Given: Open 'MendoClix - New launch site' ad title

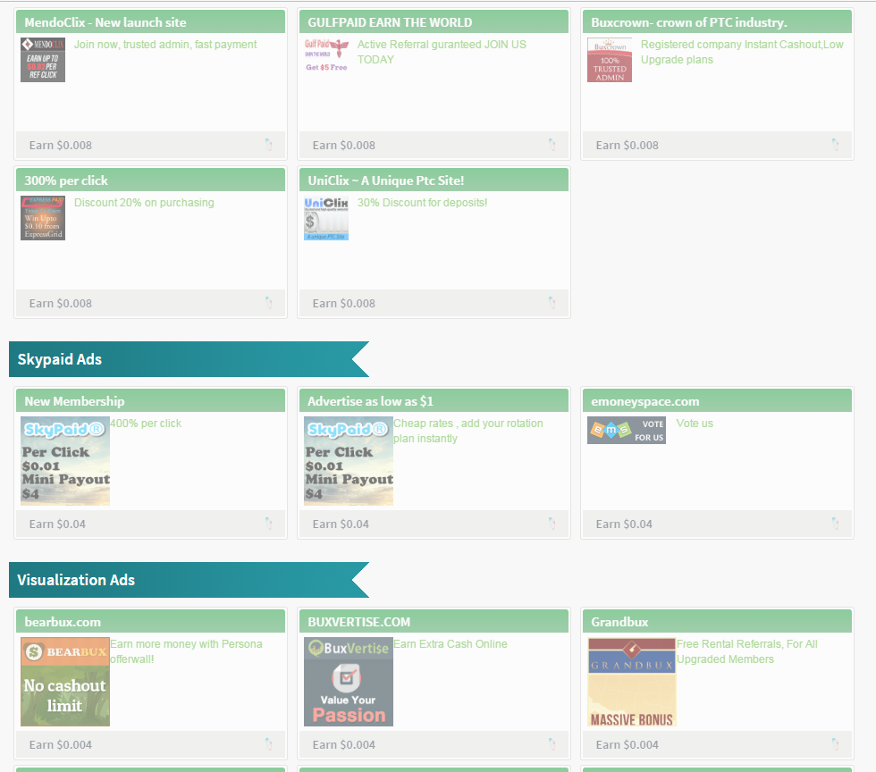Looking at the screenshot, I should [x=105, y=22].
